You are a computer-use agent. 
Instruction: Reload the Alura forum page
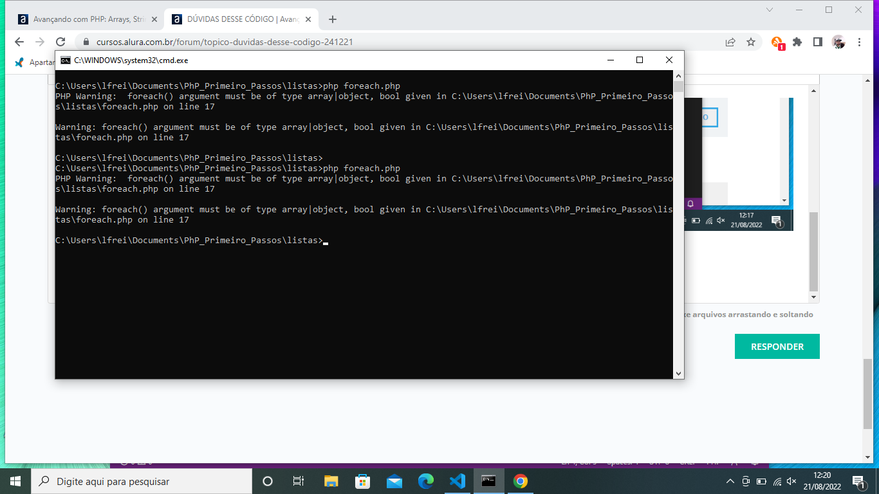[60, 42]
